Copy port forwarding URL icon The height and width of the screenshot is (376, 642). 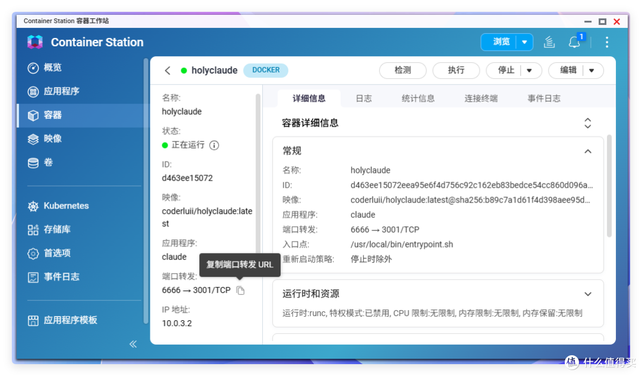241,290
